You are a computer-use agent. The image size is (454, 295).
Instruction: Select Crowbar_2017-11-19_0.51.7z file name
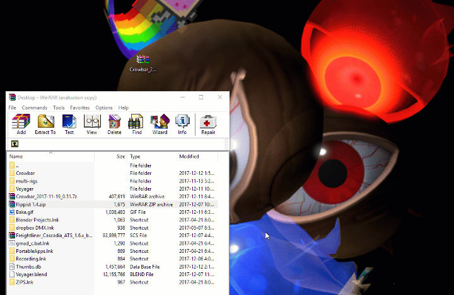pyautogui.click(x=46, y=196)
